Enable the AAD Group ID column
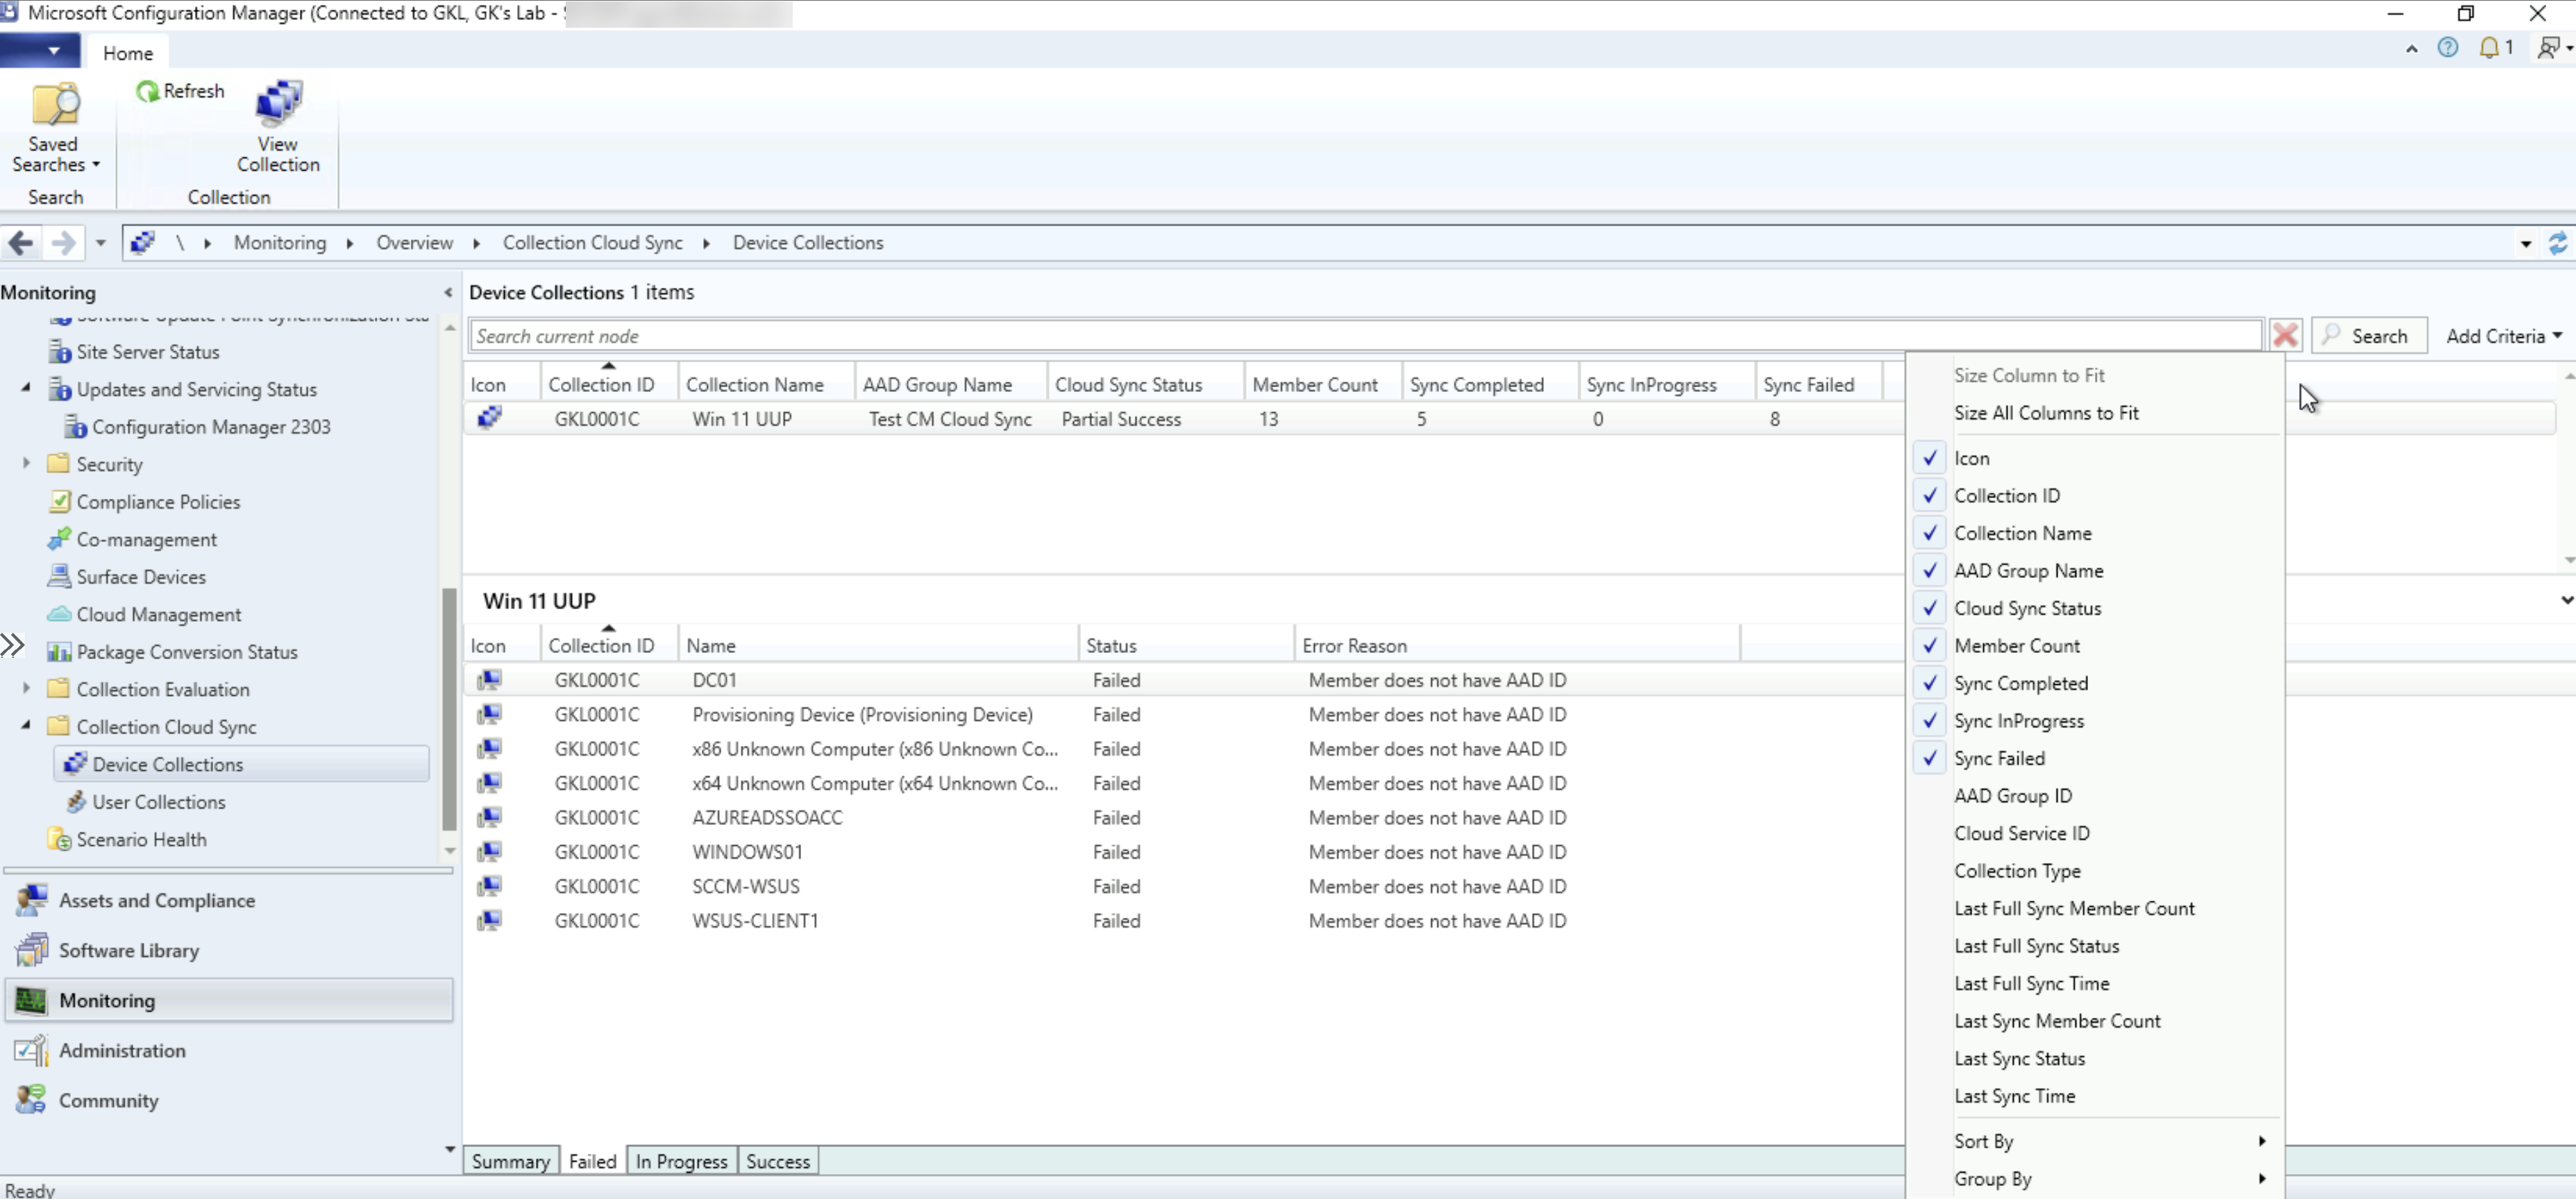This screenshot has height=1199, width=2576. (x=2013, y=796)
